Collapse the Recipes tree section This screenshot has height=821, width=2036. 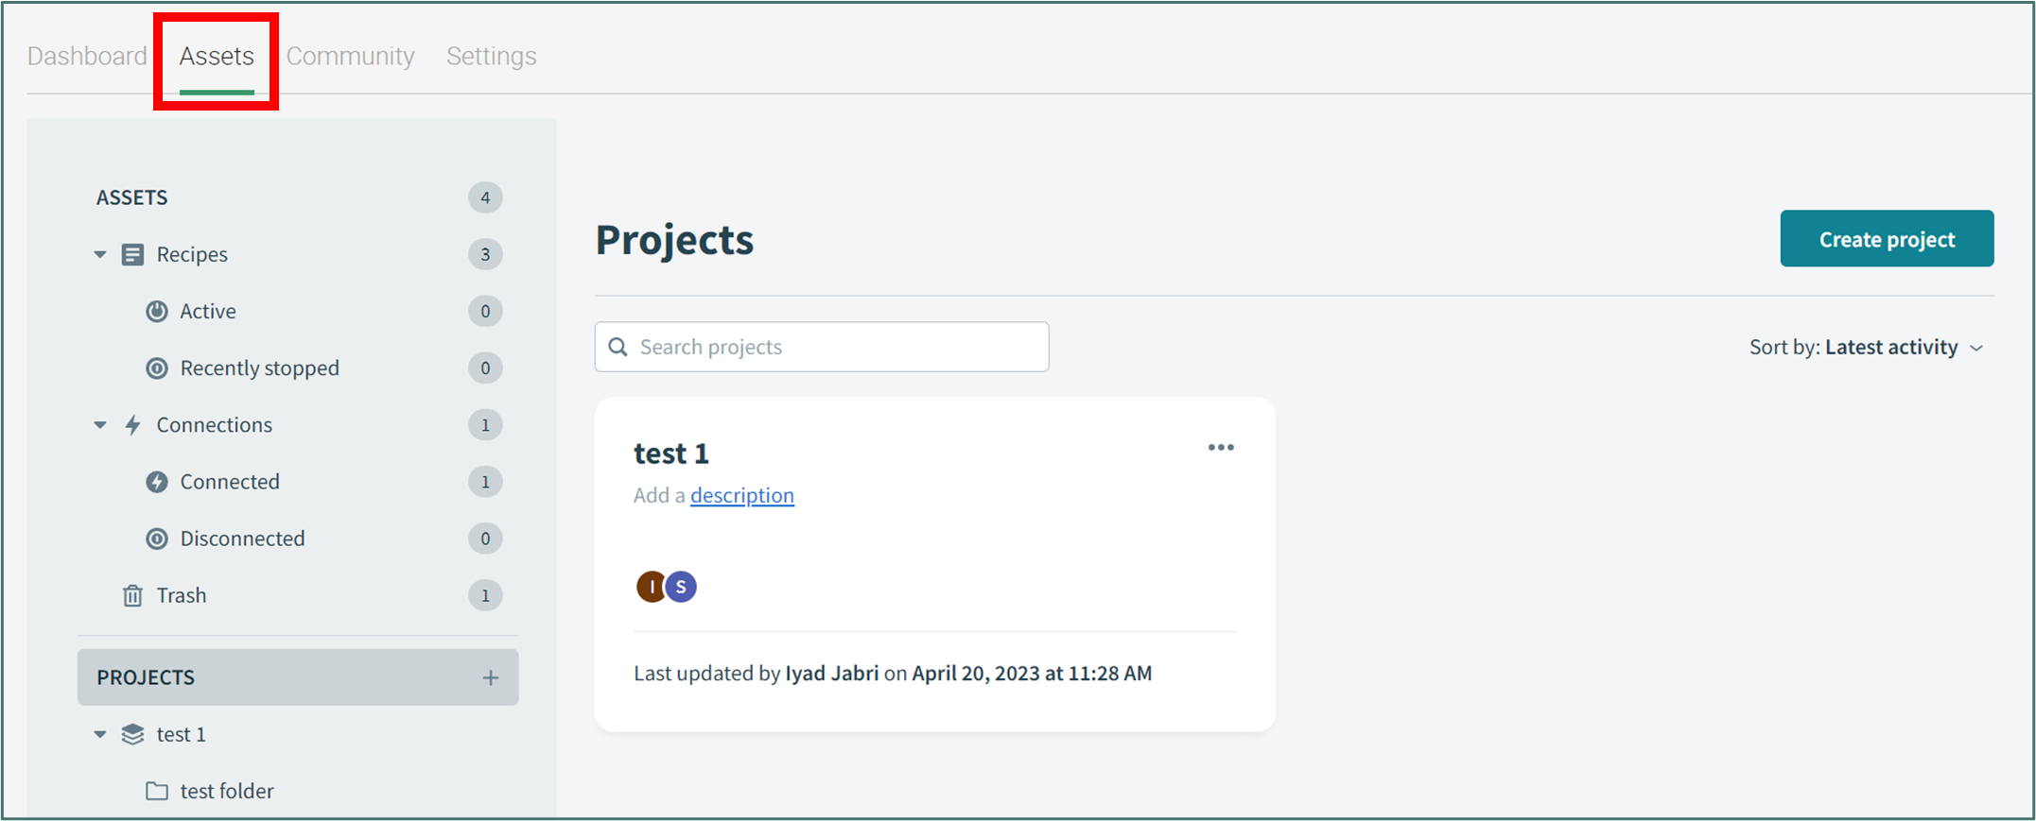point(100,254)
